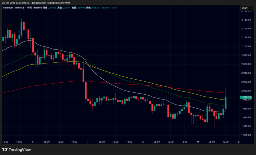Viewport: 256px width, 155px height.
Task: Click the opening value 始値 1,959.66
Action: click(48, 8)
